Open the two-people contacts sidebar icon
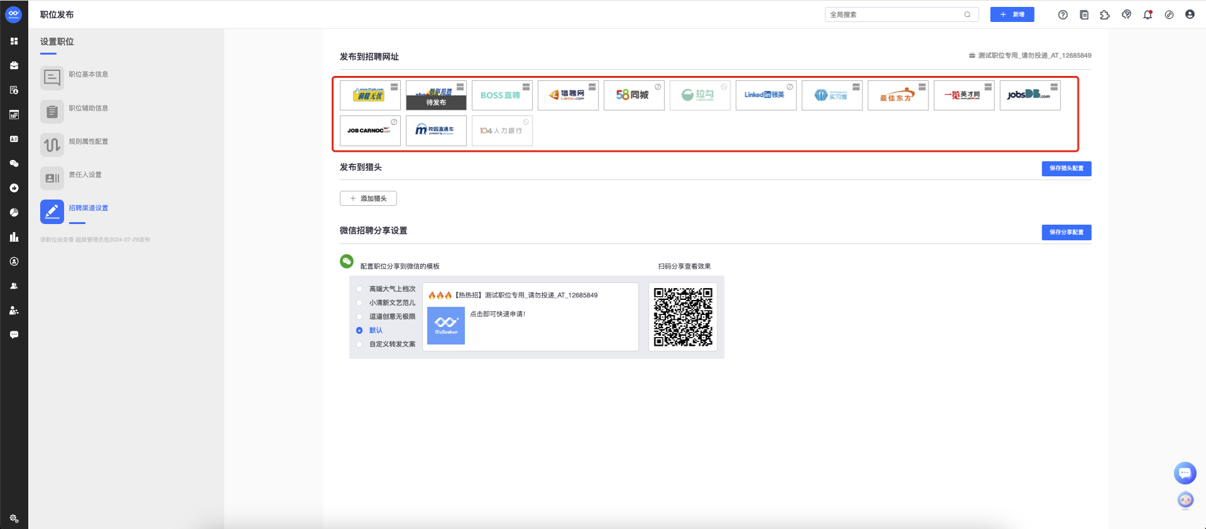This screenshot has height=529, width=1206. coord(14,286)
